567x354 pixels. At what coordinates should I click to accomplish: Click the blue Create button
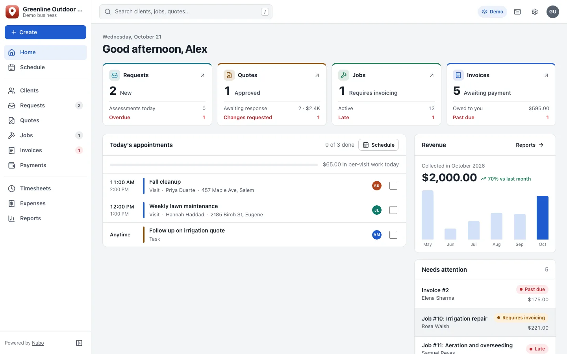pos(45,32)
